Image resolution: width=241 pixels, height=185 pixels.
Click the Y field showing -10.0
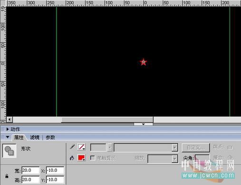click(x=55, y=180)
